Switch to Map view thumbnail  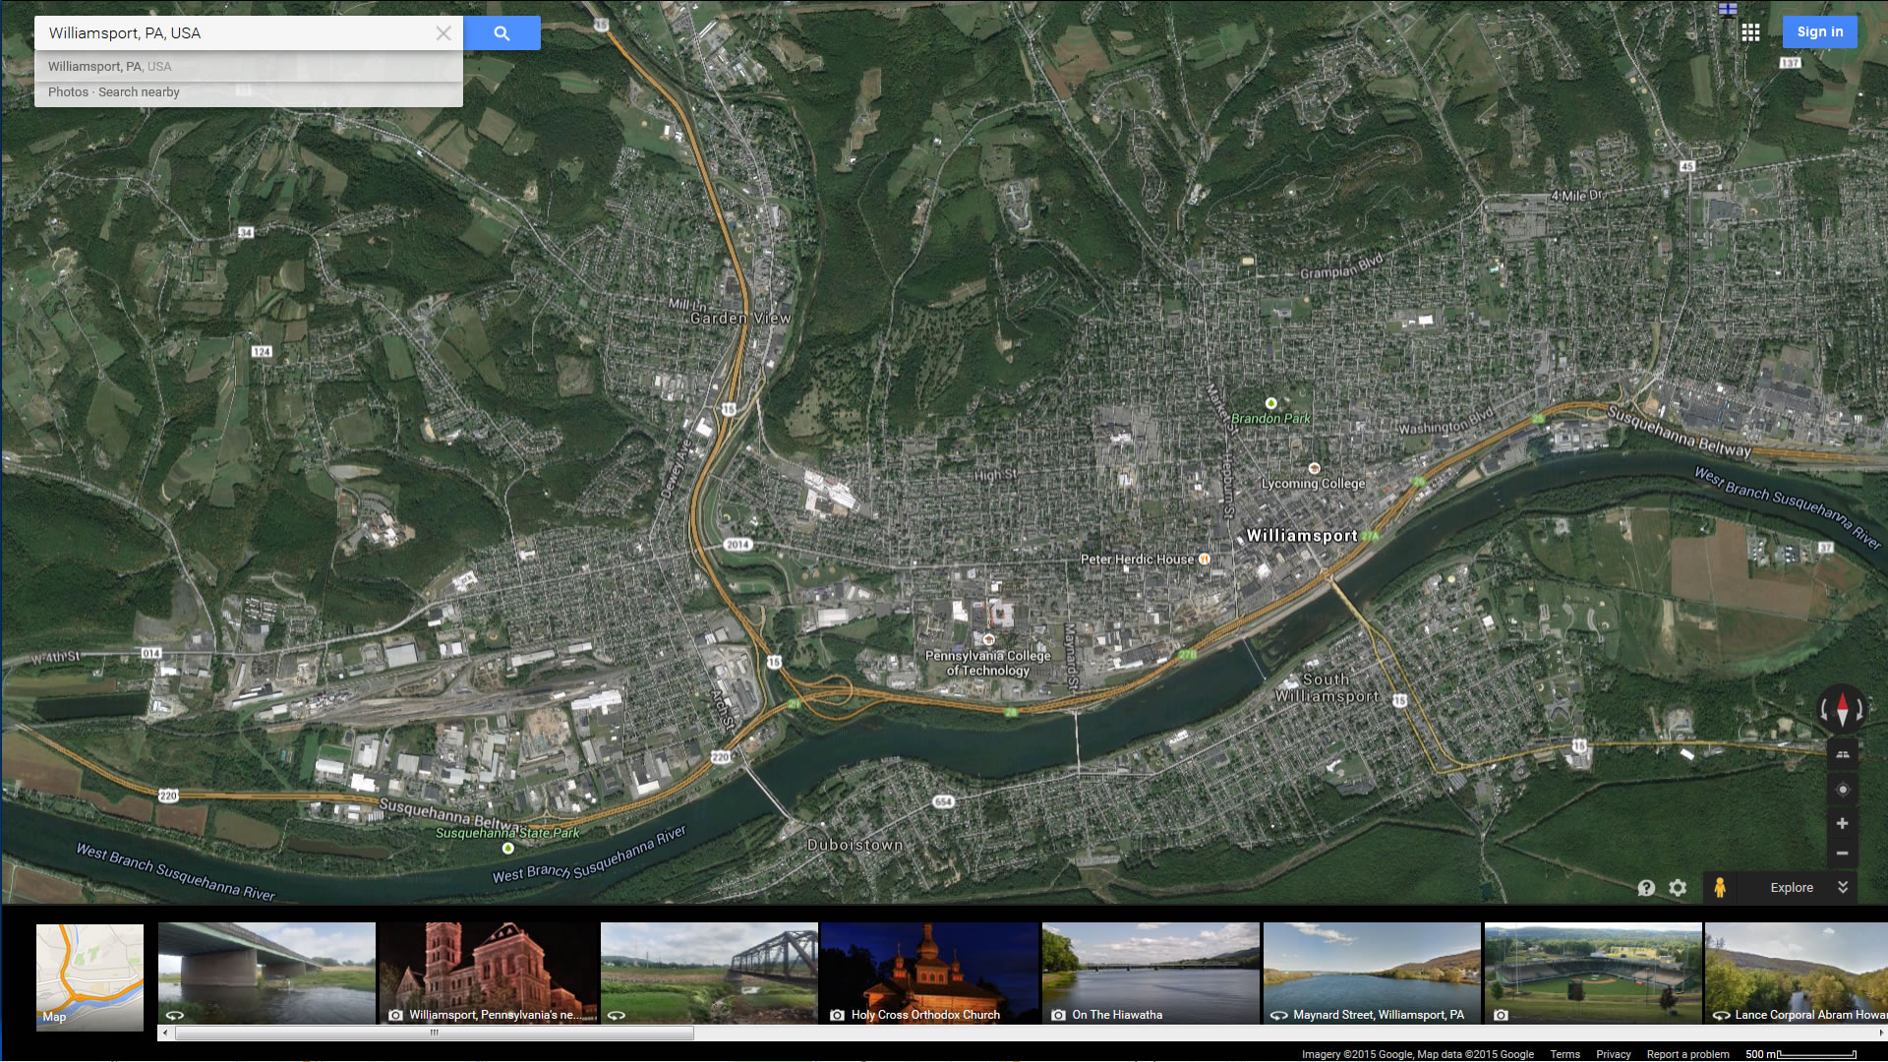point(89,975)
